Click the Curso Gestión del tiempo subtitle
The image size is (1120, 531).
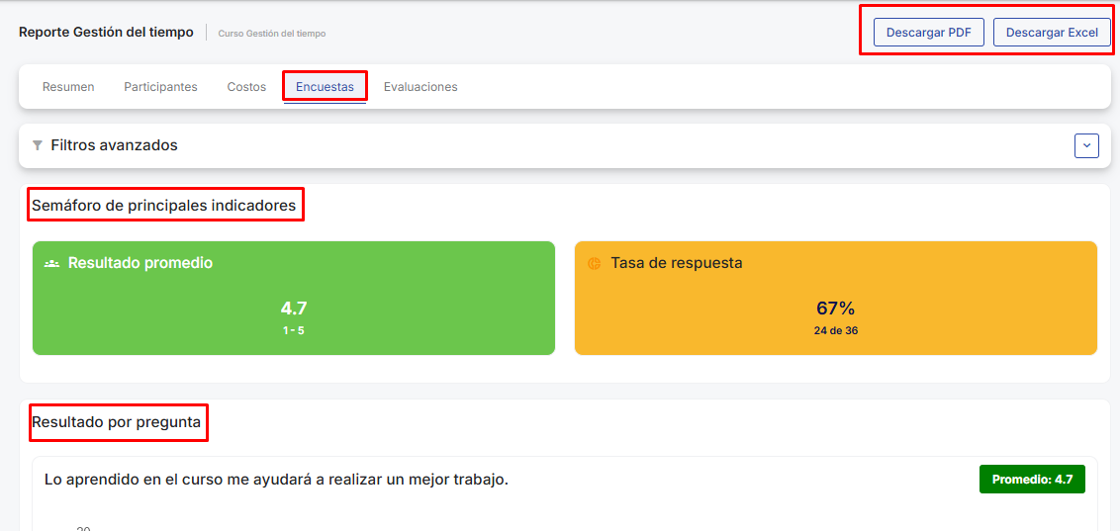pos(272,34)
